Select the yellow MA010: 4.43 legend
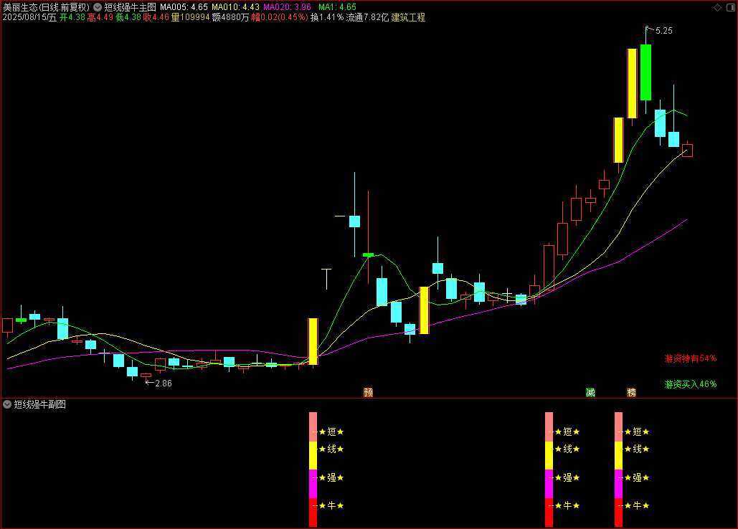Viewport: 738px width, 529px height. pyautogui.click(x=235, y=7)
